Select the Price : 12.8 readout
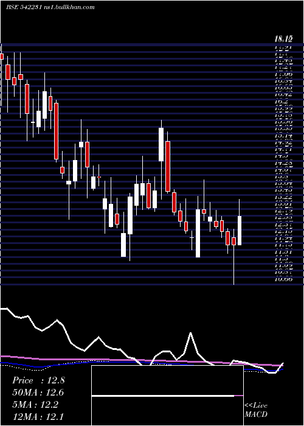The image size is (304, 426). [x=38, y=380]
